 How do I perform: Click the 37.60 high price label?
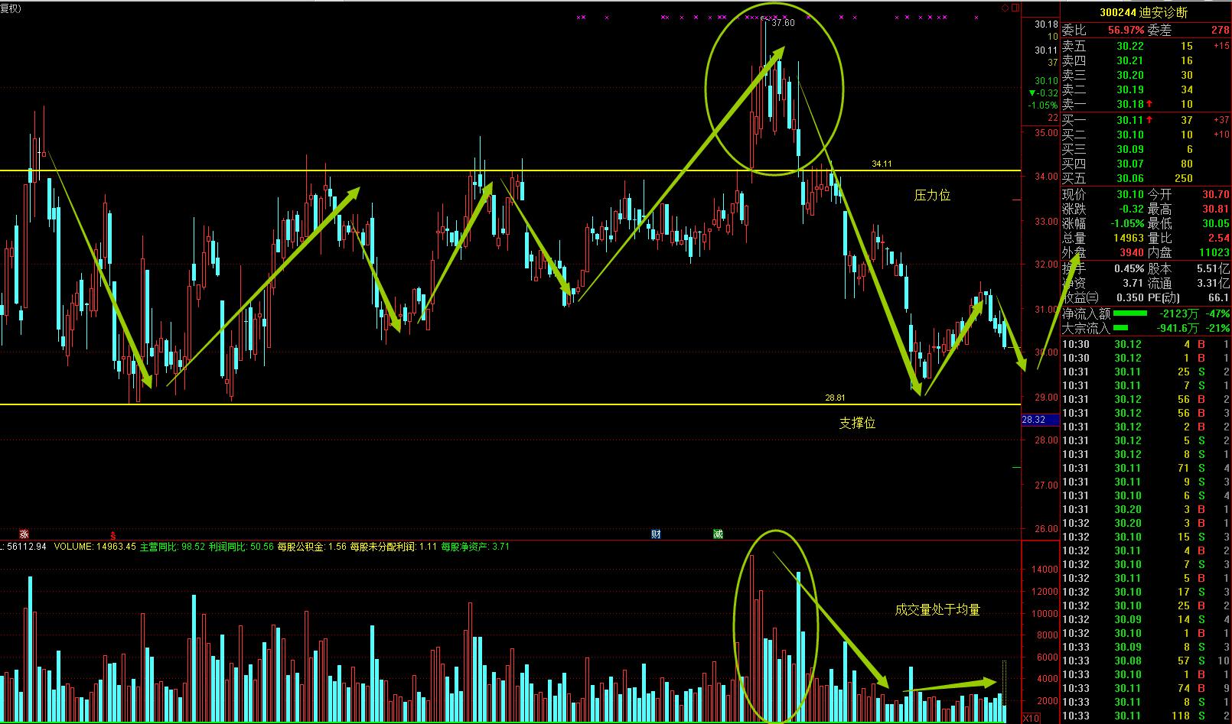pos(784,23)
